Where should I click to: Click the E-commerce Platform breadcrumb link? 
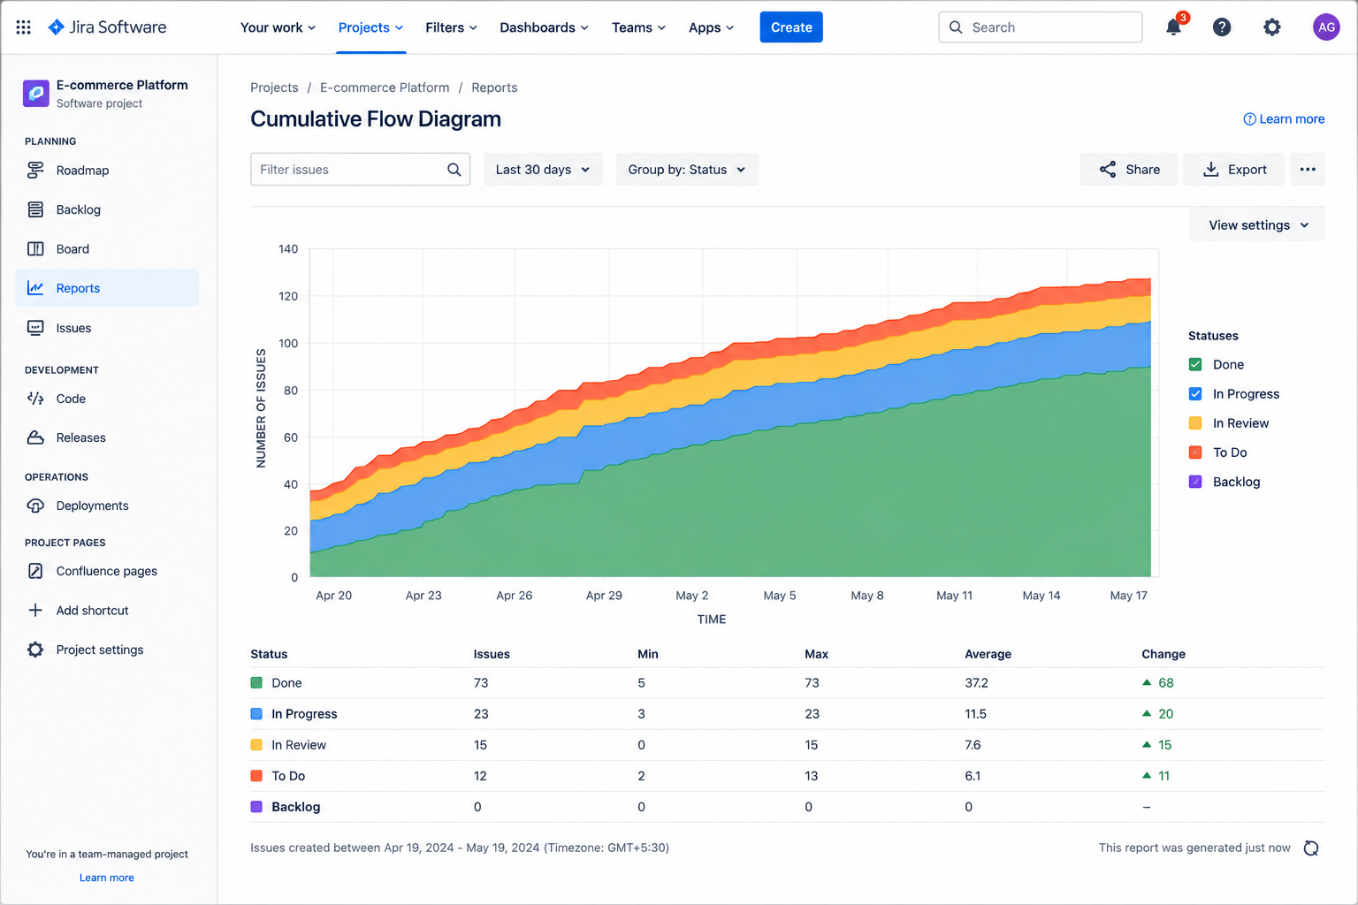click(x=385, y=87)
